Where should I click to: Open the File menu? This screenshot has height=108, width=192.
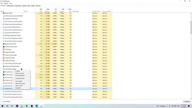1,3
